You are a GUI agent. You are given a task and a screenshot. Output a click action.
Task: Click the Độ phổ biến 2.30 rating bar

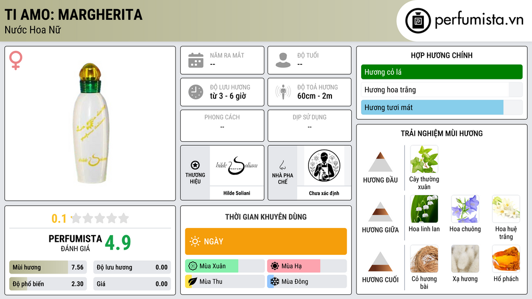pos(48,284)
